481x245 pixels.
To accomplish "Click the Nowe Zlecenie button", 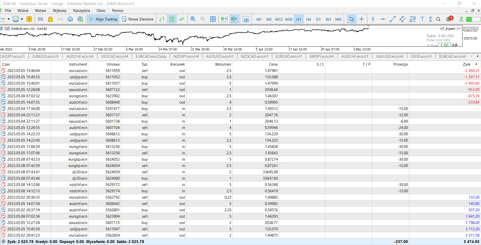I will 138,19.
